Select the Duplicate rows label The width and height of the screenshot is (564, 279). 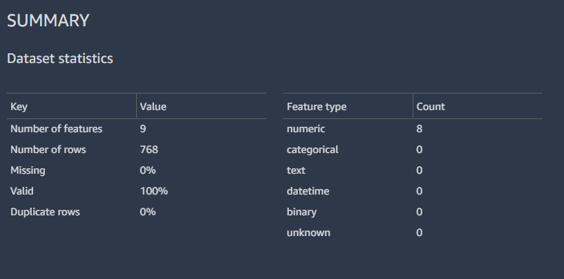tap(45, 212)
